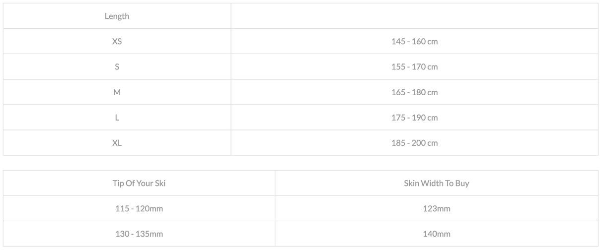Click the 175 - 190 cm length value

(x=414, y=117)
